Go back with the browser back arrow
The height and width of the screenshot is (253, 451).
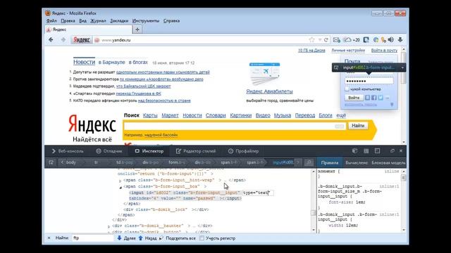51,40
